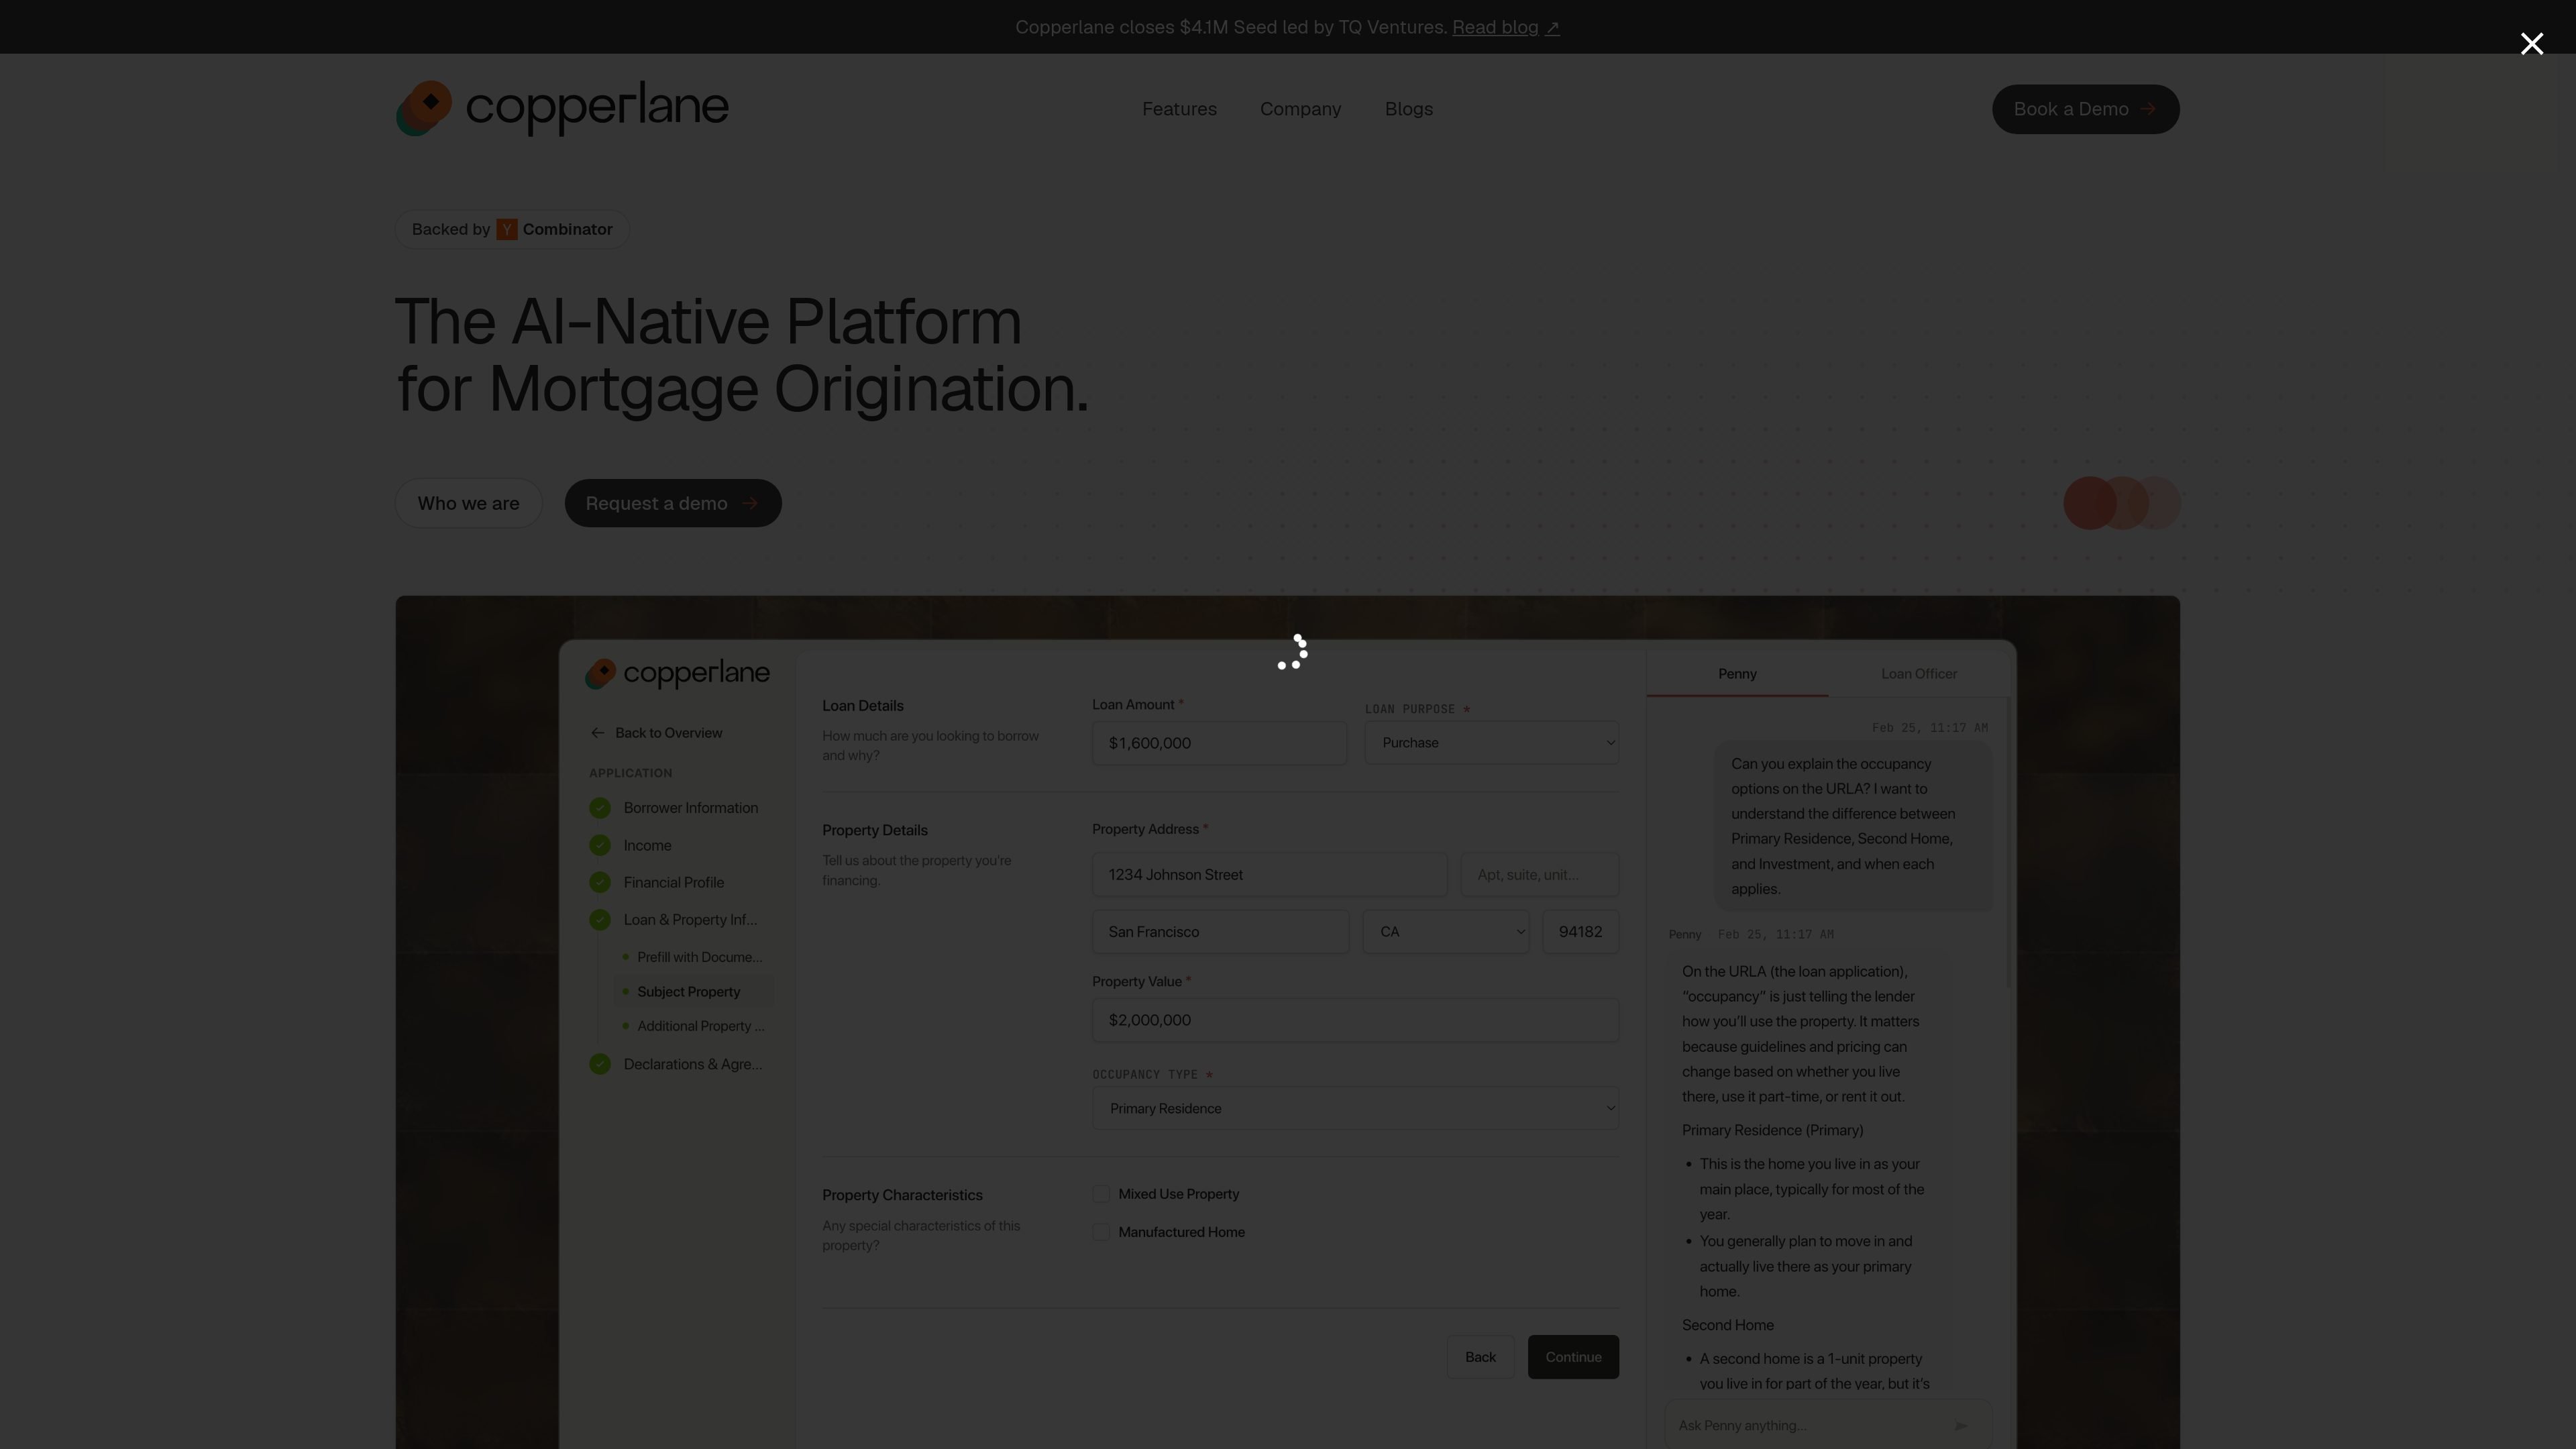Click the Backed by Y Combinator badge
2576x1449 pixels.
pyautogui.click(x=512, y=230)
